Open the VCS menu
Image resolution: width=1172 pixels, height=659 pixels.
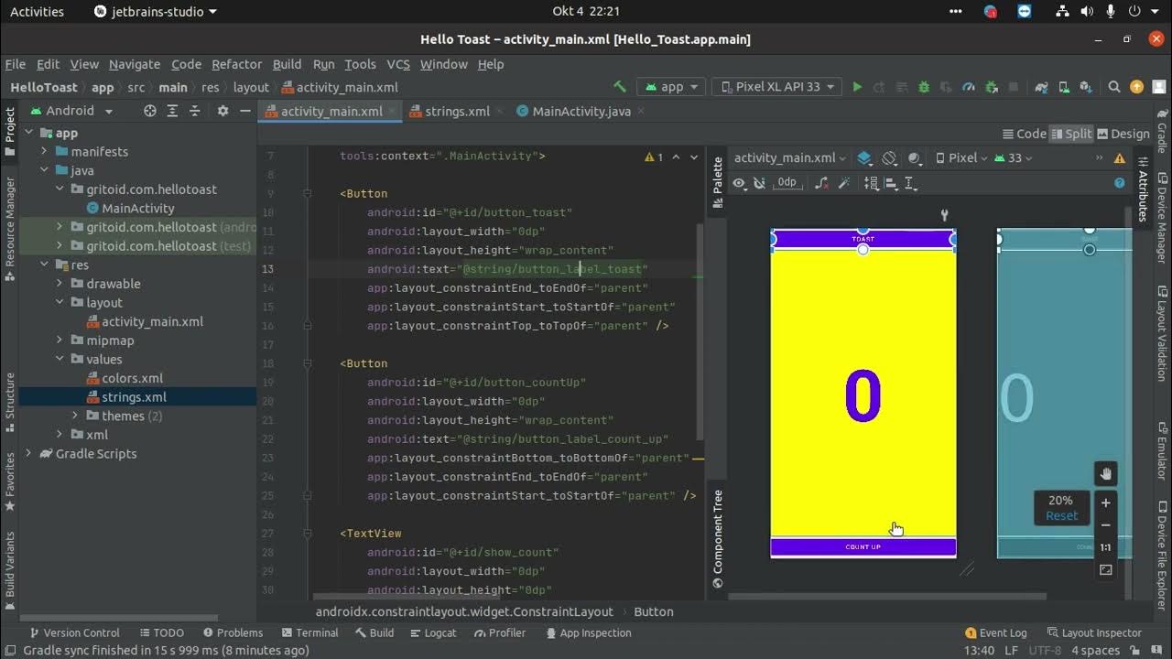(x=398, y=64)
